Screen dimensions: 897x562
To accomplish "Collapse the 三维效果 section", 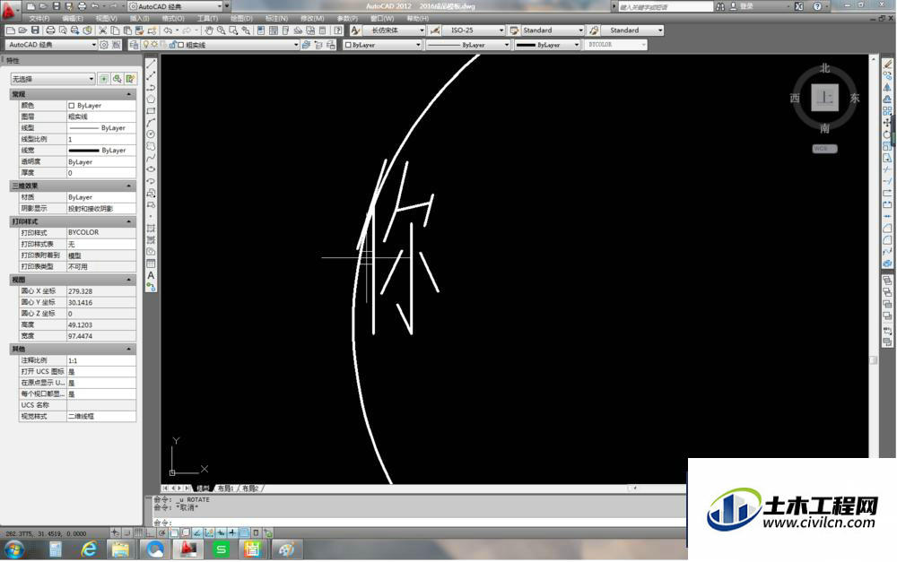I will point(128,186).
